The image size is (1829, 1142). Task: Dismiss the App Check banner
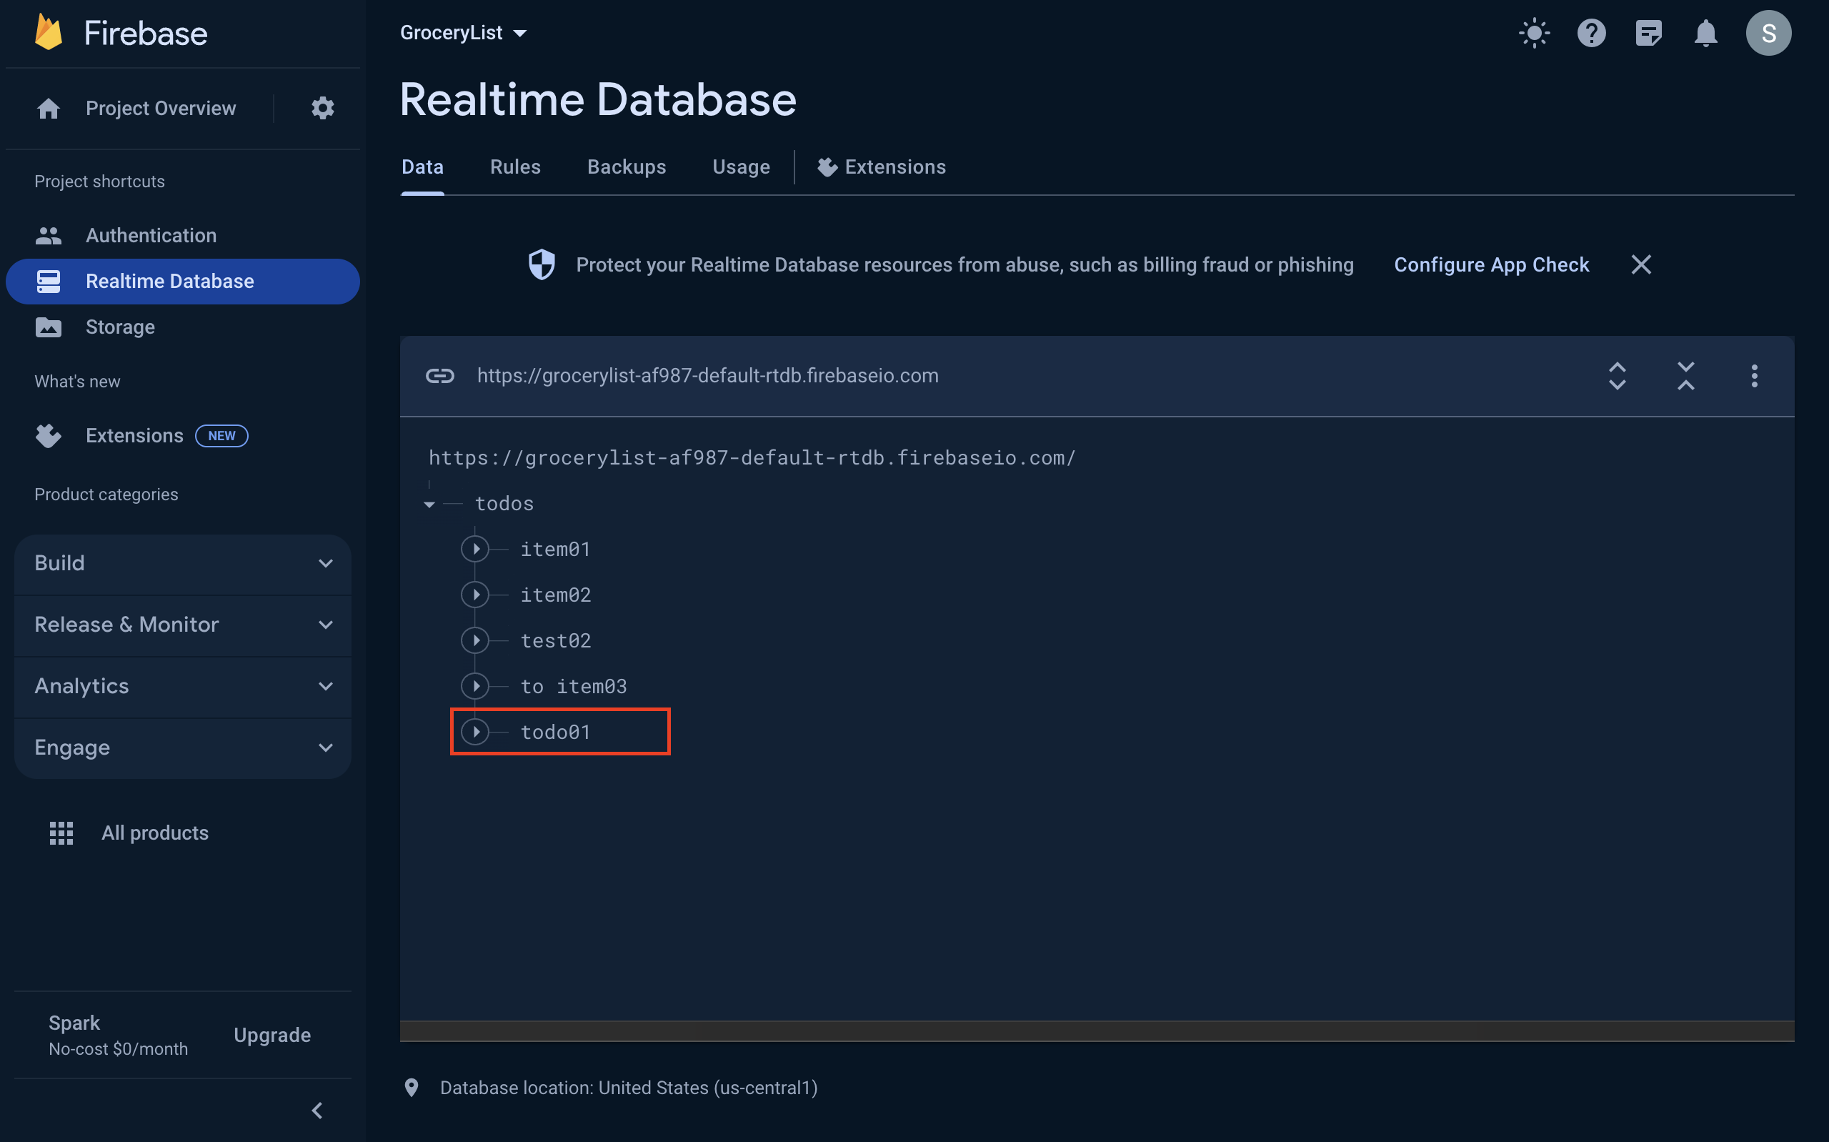coord(1641,265)
